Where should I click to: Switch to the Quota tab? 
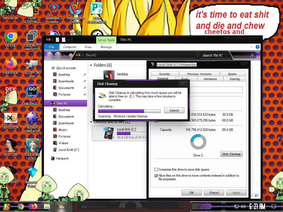coord(232,74)
